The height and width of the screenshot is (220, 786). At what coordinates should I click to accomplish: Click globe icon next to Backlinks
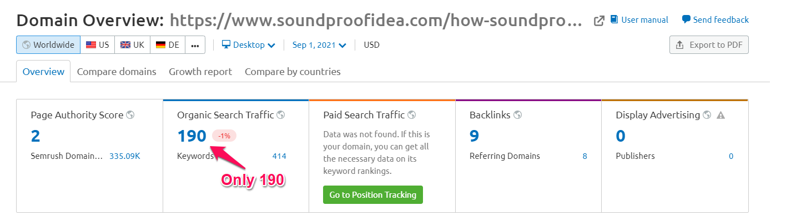click(x=517, y=115)
